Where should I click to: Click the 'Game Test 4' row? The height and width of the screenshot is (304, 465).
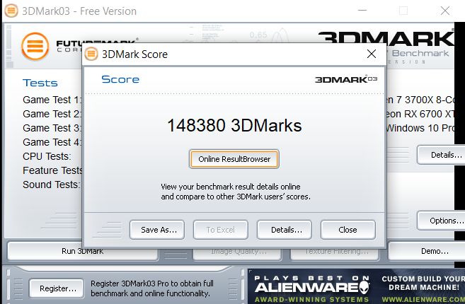(52, 142)
